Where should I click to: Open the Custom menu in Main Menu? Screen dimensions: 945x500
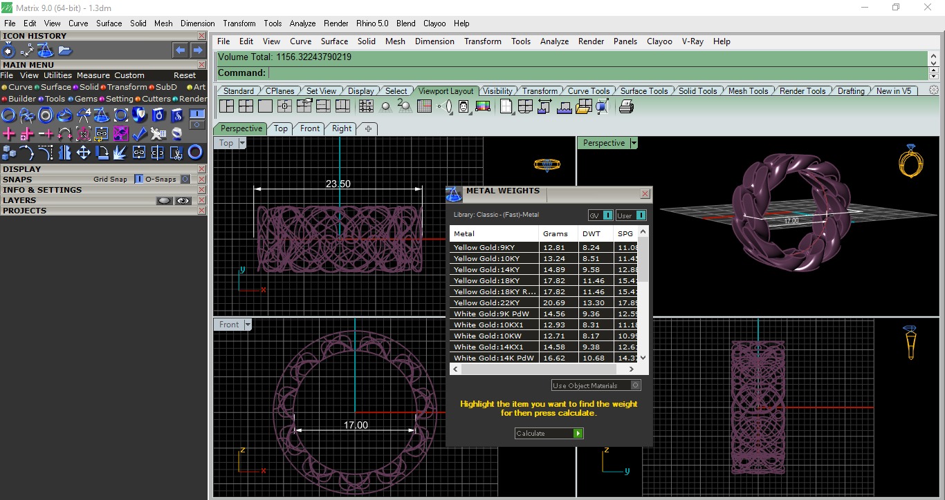tap(129, 75)
